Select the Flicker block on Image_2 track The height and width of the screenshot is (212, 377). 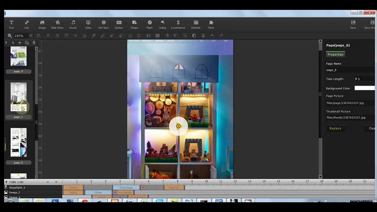click(x=98, y=193)
